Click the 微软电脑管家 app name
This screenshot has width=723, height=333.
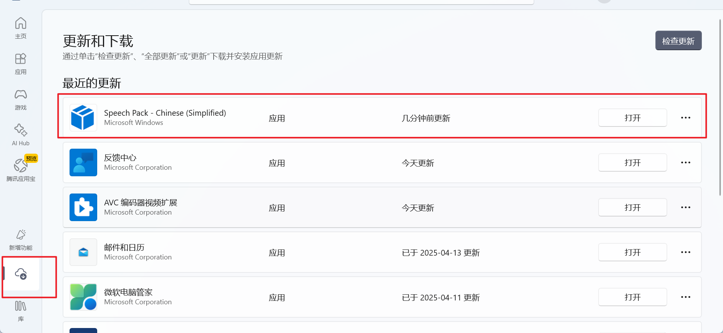(128, 292)
